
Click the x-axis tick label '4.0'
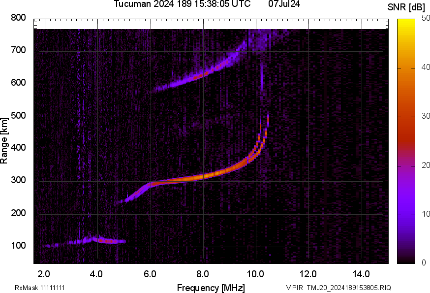96,274
